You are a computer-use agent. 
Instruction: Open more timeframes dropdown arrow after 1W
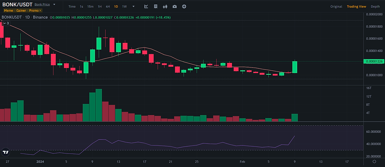[134, 7]
